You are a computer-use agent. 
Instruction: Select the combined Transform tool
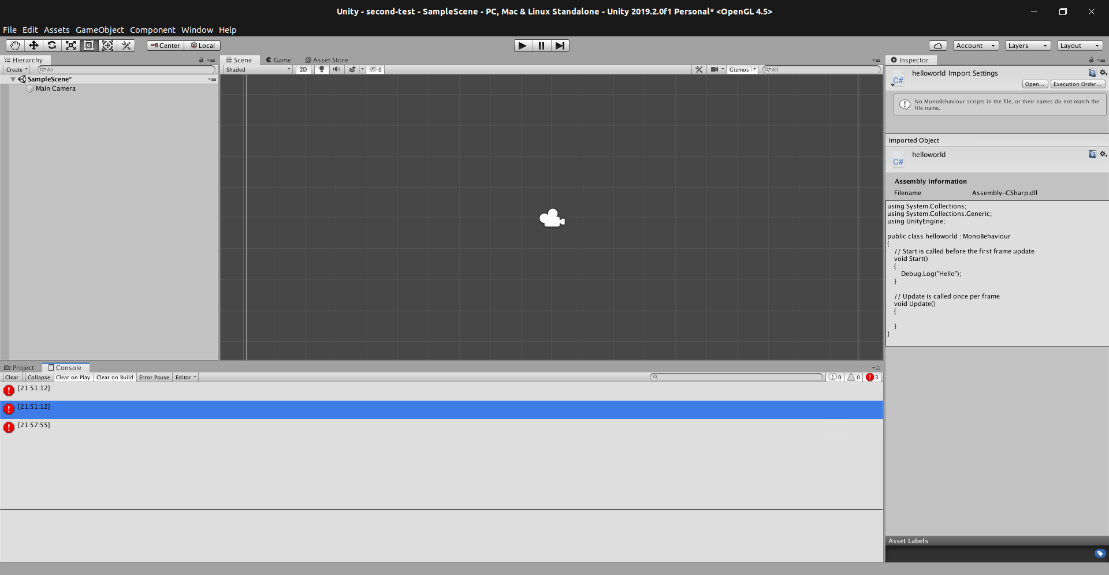pyautogui.click(x=107, y=46)
